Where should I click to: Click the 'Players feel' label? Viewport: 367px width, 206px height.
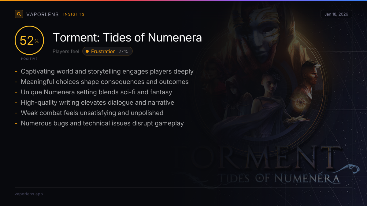tap(66, 51)
